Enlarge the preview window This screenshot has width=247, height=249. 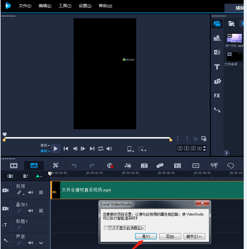(x=204, y=139)
